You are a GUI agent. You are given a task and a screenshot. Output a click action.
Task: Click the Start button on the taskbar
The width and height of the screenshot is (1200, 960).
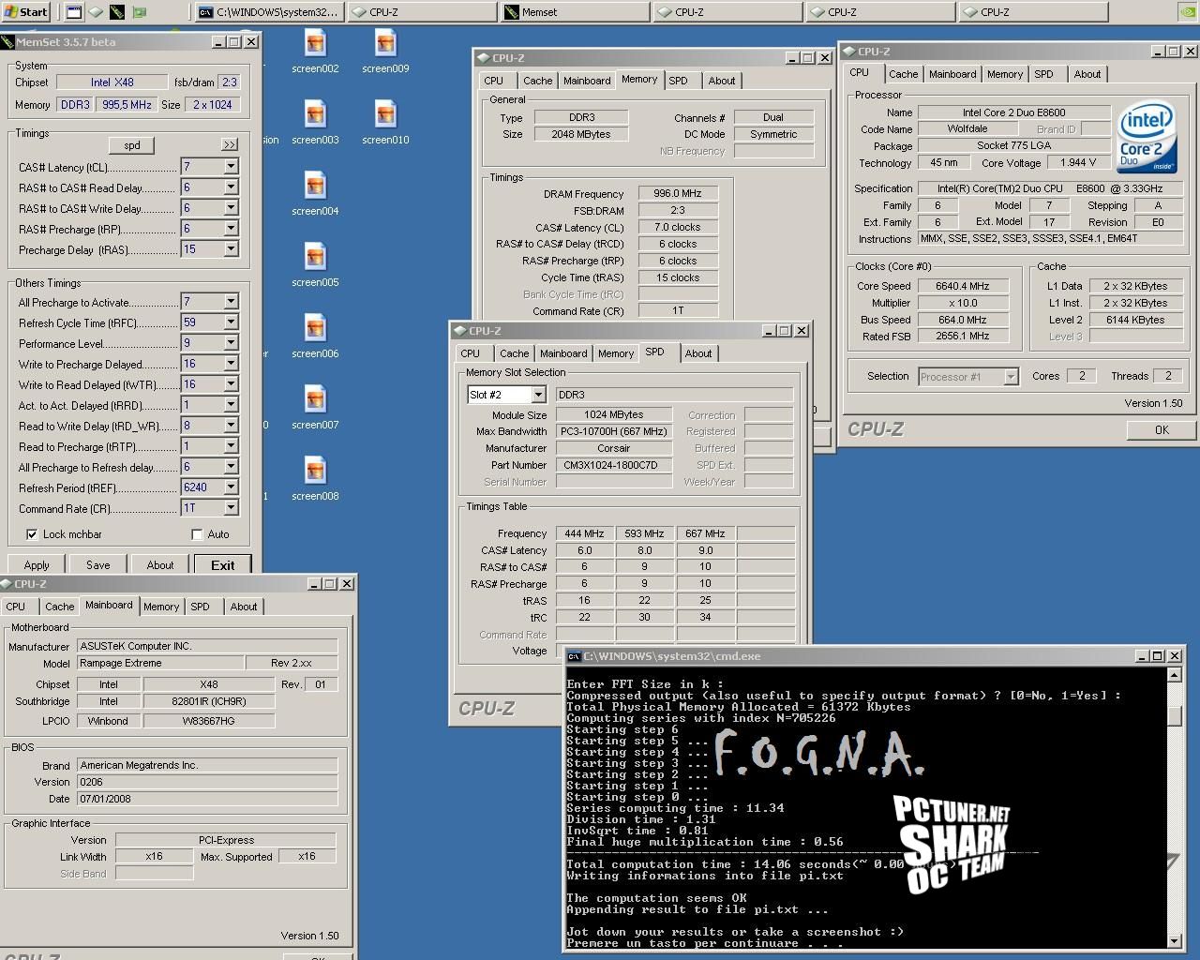tap(26, 11)
